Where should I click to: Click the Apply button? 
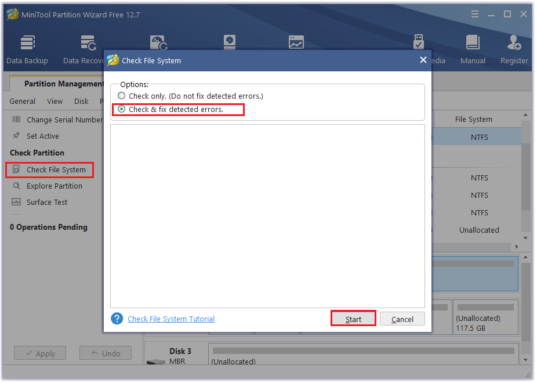(x=40, y=353)
